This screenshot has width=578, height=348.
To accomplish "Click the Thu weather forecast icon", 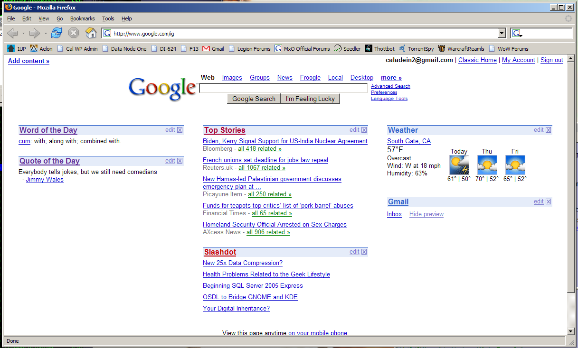I will (x=487, y=165).
